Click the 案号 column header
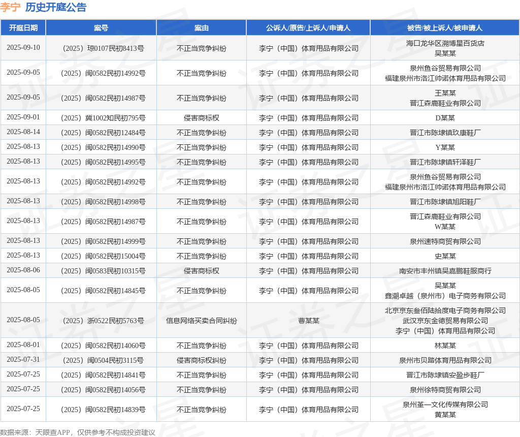 pyautogui.click(x=101, y=28)
